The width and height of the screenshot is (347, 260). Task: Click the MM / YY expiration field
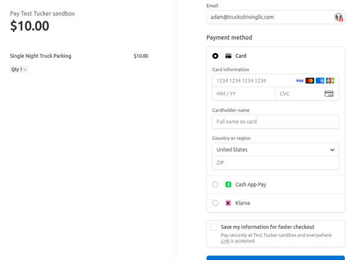[x=243, y=94]
